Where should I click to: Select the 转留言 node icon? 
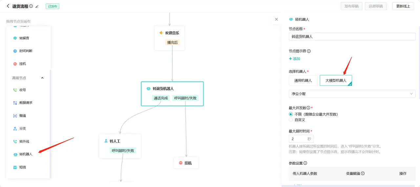15,38
